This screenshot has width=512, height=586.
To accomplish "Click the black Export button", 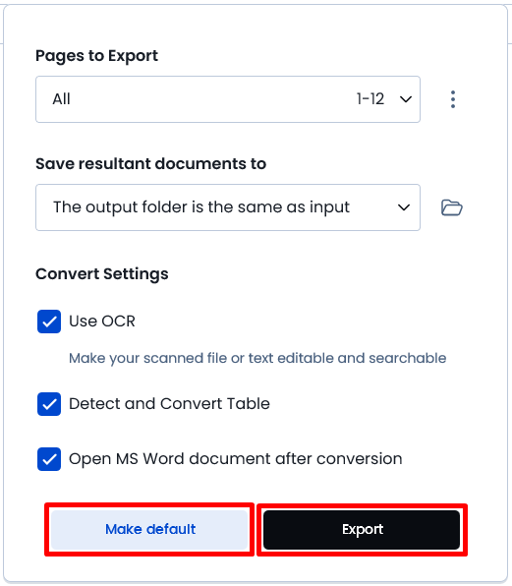I will coord(362,530).
